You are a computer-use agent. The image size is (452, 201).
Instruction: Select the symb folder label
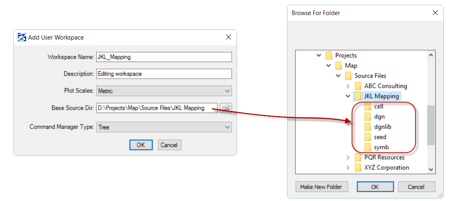coord(381,147)
